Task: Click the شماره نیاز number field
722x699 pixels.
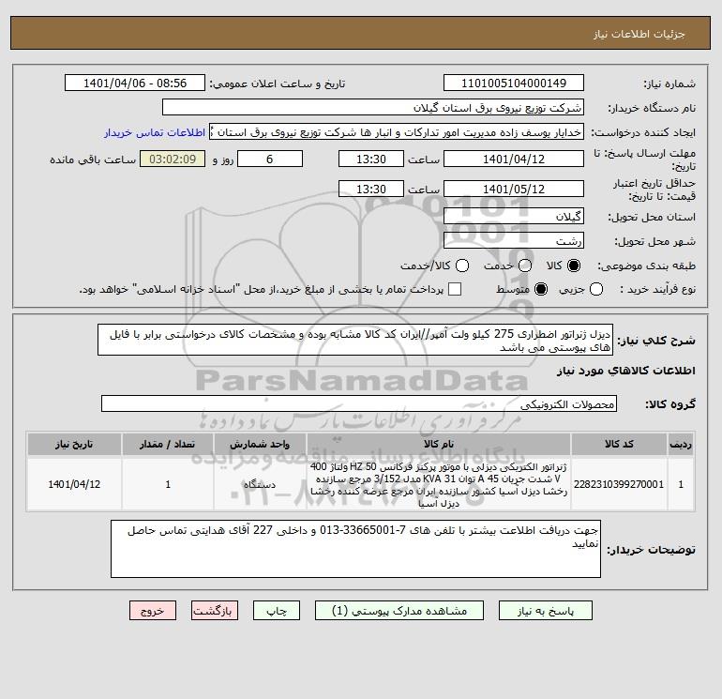Action: (514, 84)
